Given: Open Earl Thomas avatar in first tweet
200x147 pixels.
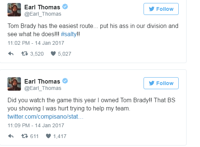Looking at the screenshot, I should point(14,10).
